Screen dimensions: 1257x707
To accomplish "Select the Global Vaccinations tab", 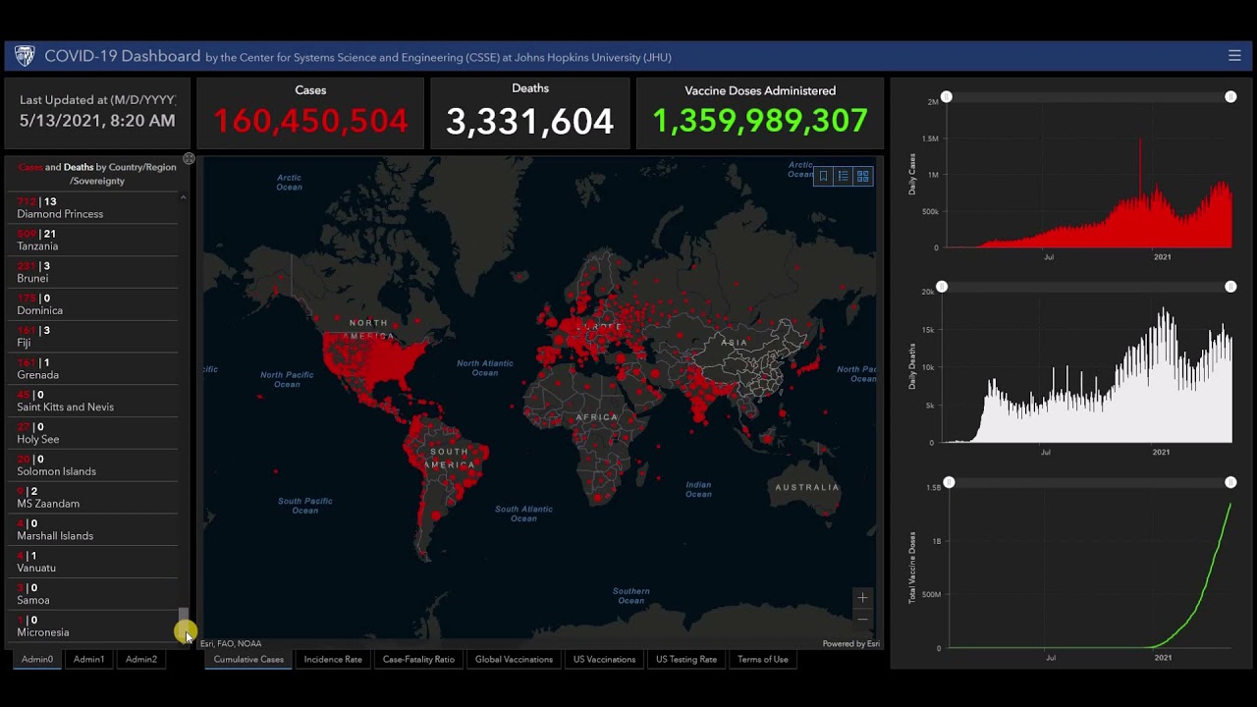I will [514, 659].
